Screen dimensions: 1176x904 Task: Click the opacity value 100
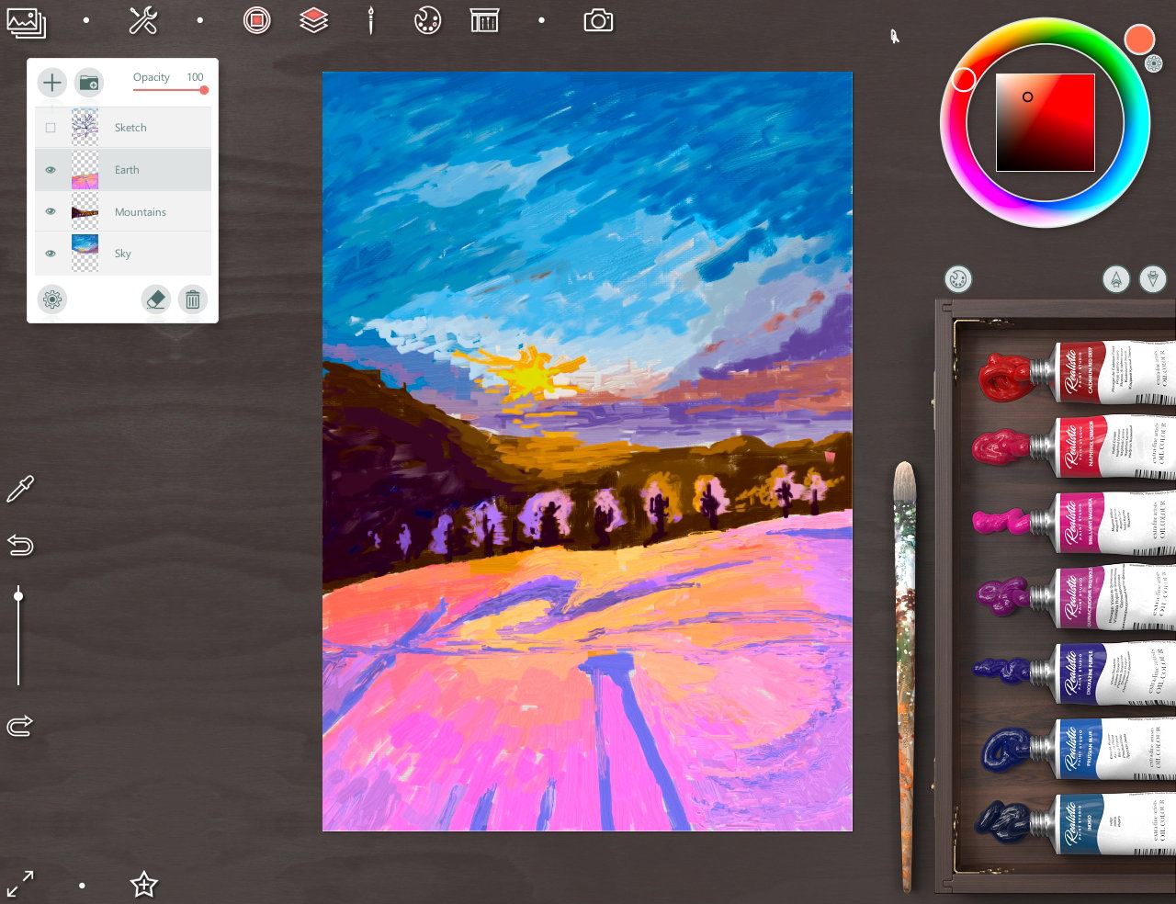[195, 77]
